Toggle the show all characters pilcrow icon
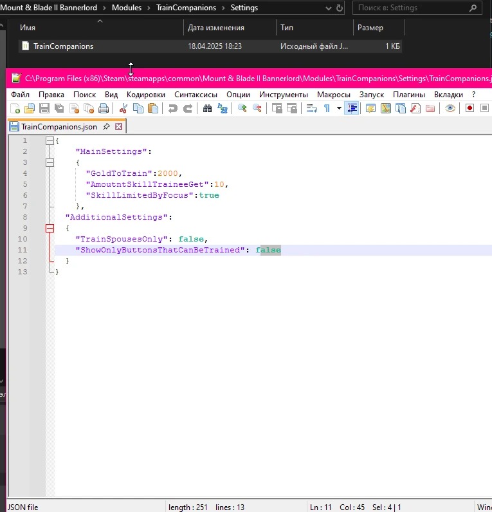The image size is (492, 512). pyautogui.click(x=327, y=108)
